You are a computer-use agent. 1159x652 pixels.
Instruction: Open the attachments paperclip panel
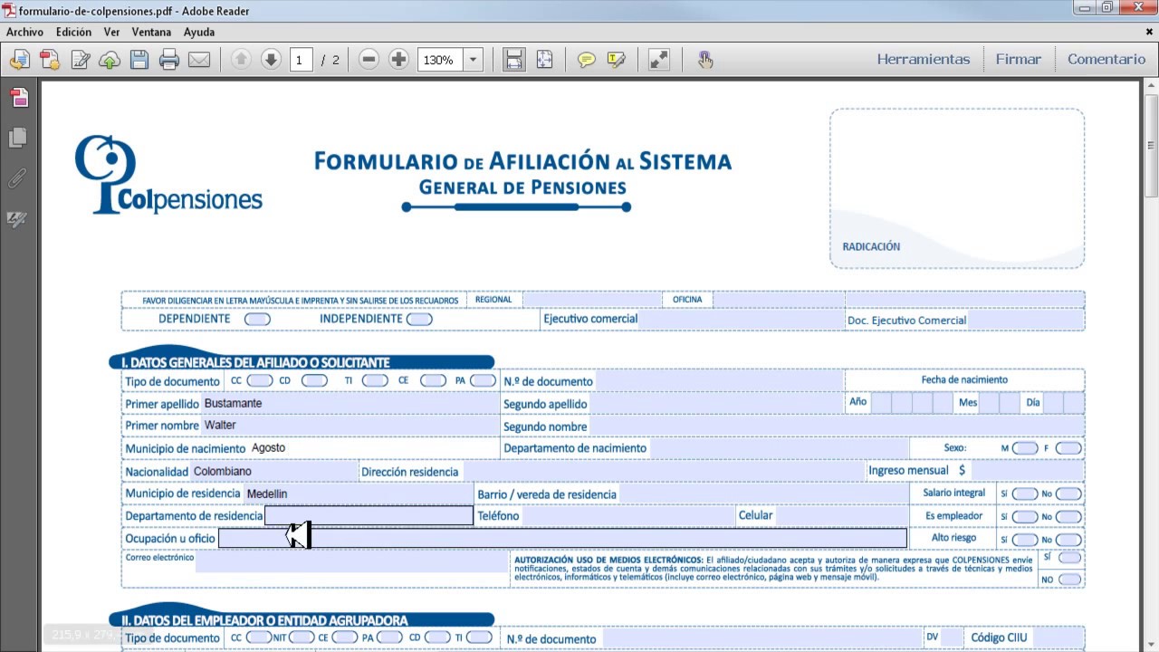tap(17, 177)
